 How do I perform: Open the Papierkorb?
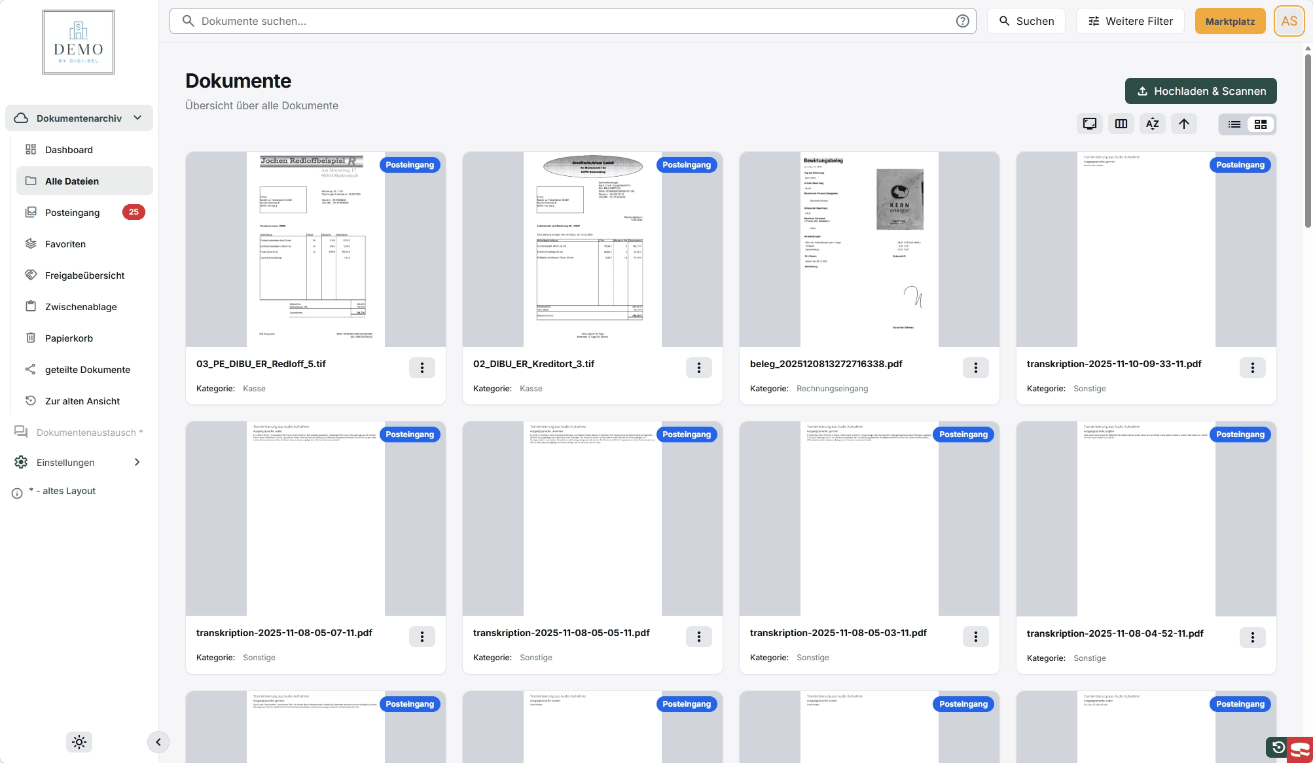84,338
